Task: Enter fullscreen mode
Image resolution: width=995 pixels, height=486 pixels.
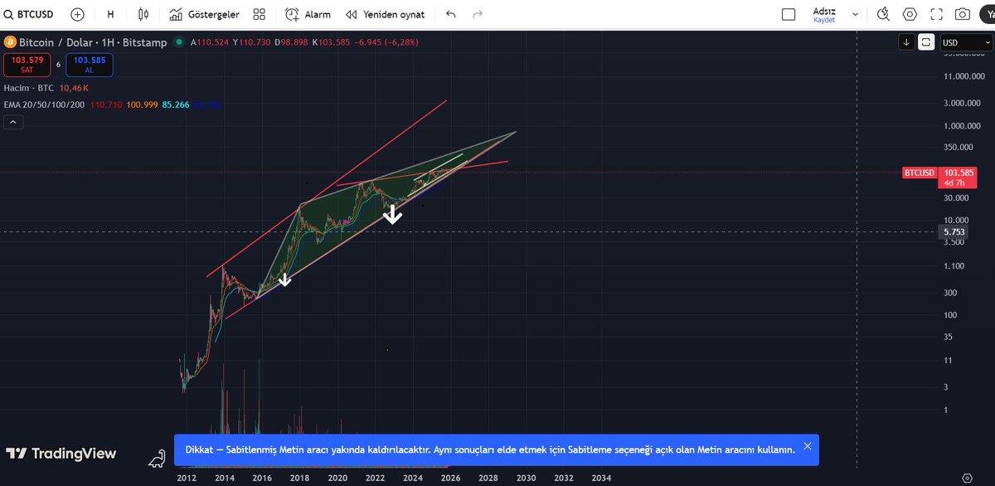Action: coord(936,14)
